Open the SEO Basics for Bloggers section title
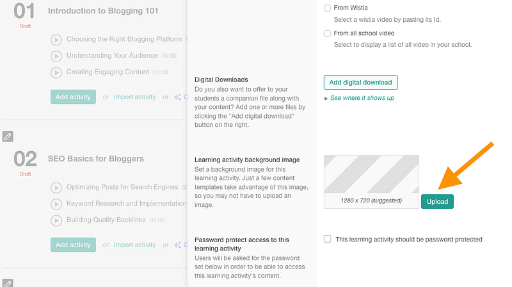Viewport: 512px width, 287px height. [x=96, y=158]
